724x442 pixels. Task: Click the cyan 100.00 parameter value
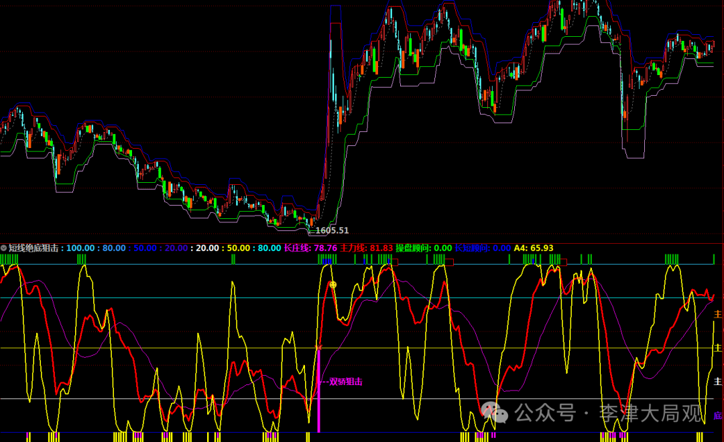[80, 248]
